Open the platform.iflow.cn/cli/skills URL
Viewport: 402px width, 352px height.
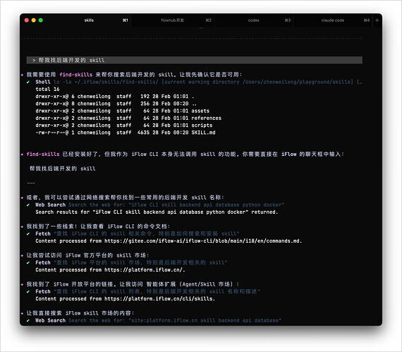point(159,298)
